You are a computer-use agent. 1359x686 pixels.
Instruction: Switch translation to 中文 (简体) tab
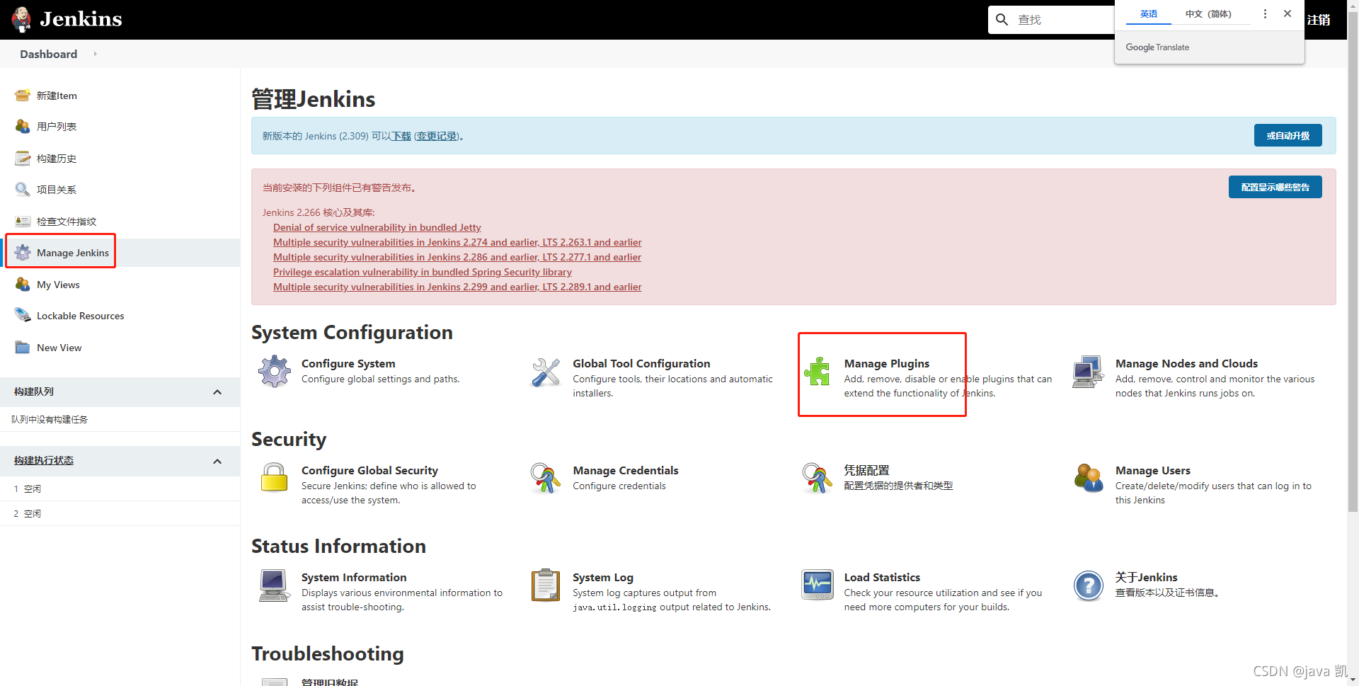tap(1208, 14)
